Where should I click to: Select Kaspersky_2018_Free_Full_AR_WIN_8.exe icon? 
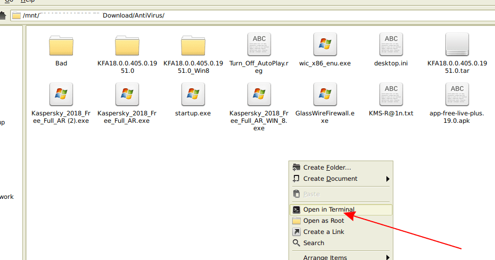point(259,94)
